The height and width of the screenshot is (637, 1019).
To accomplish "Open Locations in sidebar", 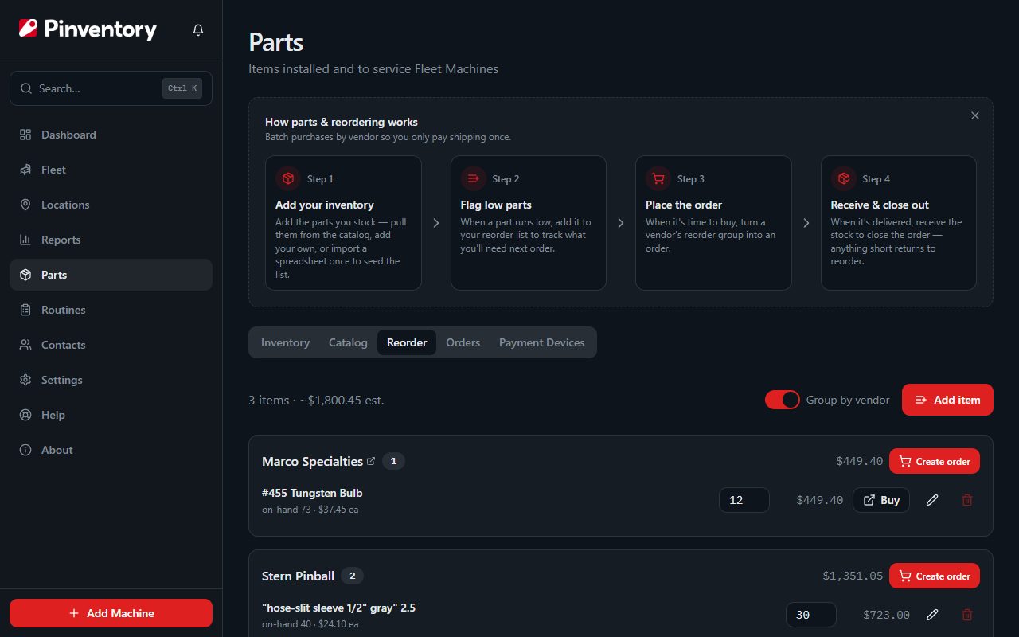I will coord(111,205).
